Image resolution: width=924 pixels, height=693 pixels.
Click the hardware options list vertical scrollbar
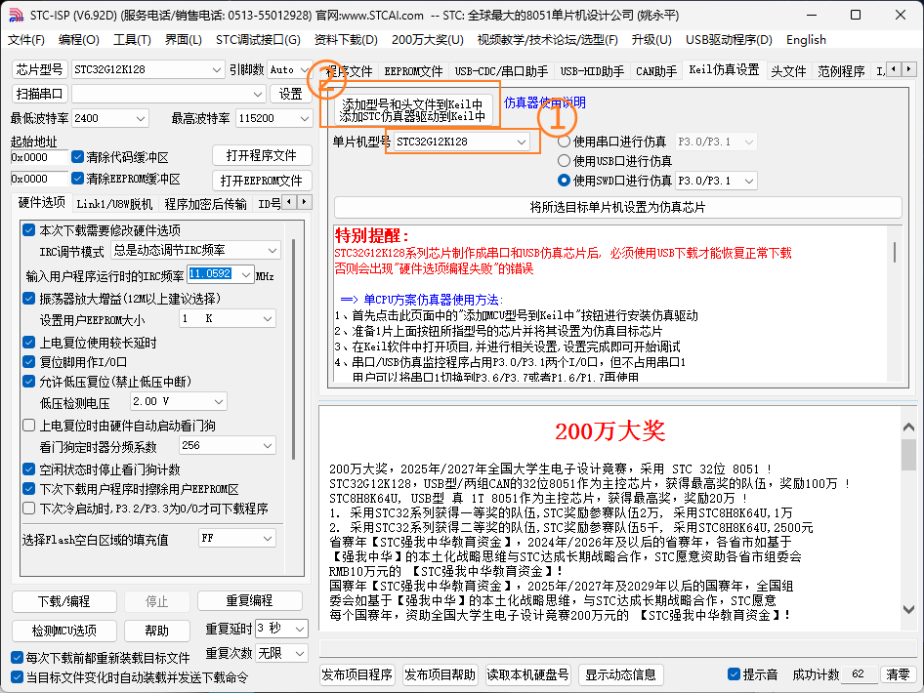click(x=293, y=349)
